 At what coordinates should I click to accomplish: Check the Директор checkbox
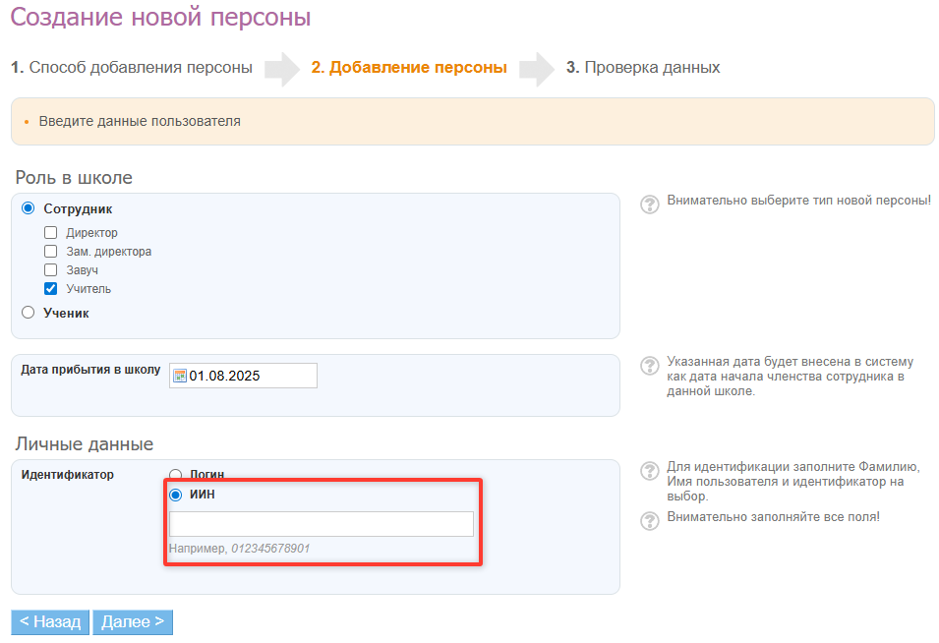click(x=51, y=233)
